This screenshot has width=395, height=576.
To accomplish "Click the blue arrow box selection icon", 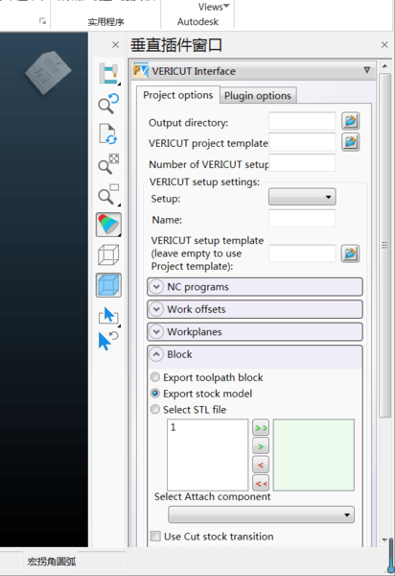I will 108,316.
